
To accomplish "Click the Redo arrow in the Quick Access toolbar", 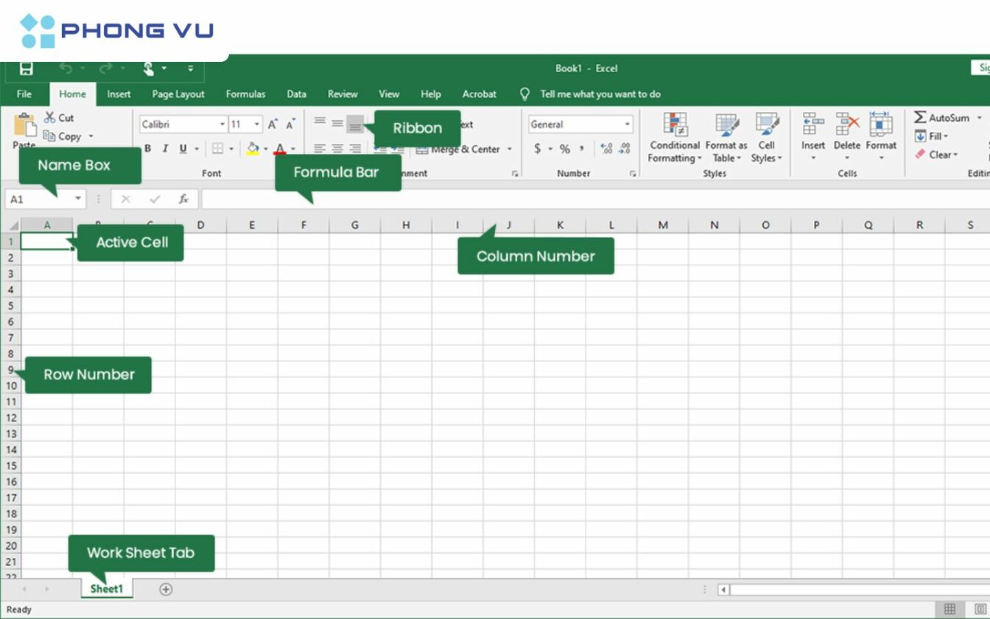I will (105, 69).
